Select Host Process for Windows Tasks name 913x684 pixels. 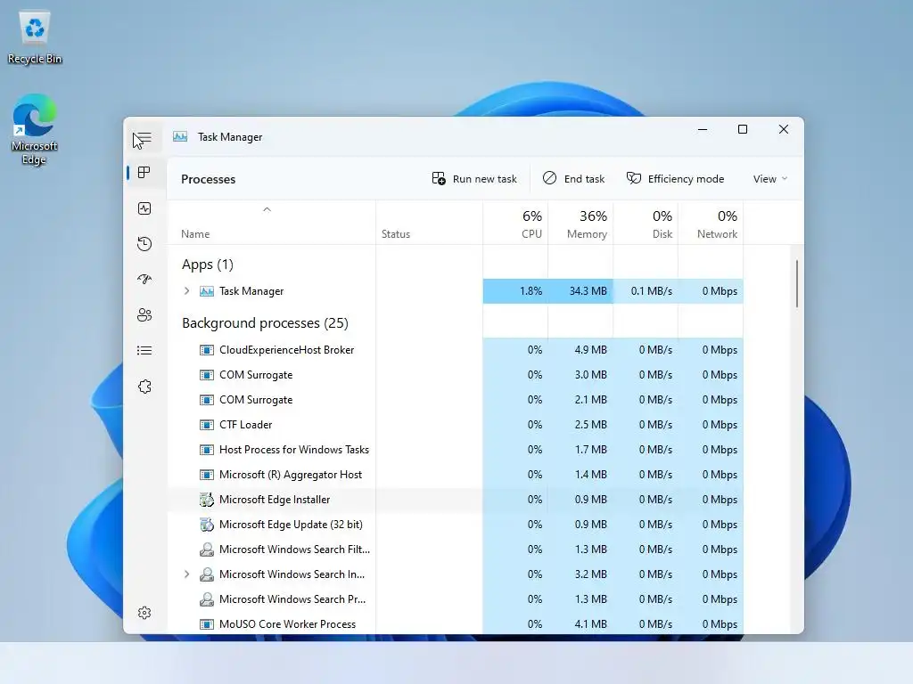click(x=294, y=450)
